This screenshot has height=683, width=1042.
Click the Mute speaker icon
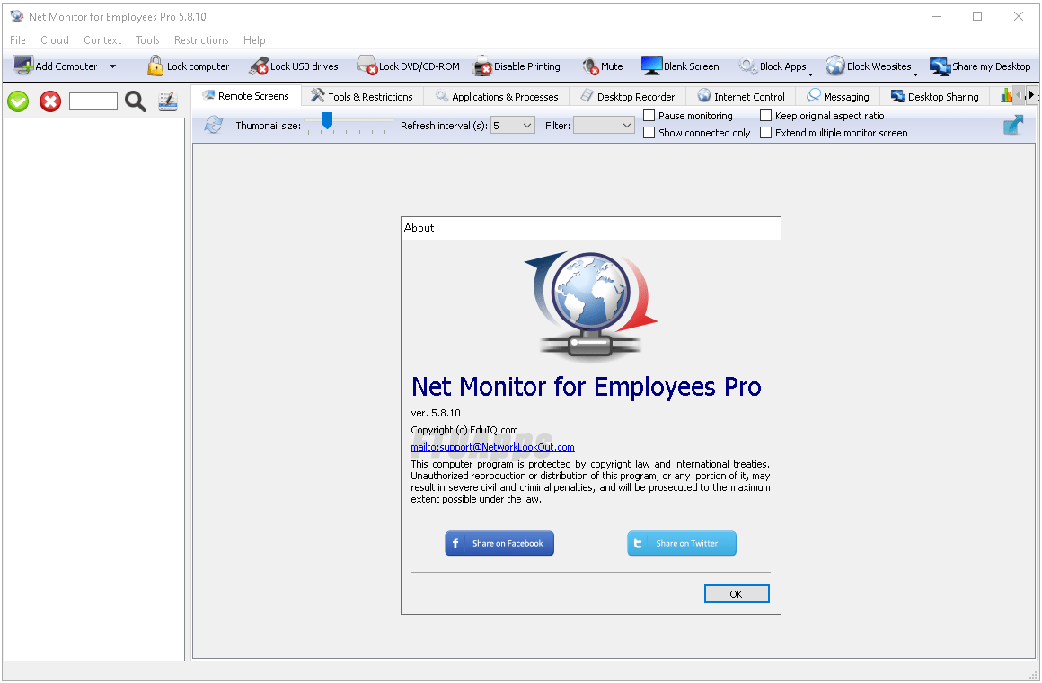point(590,66)
